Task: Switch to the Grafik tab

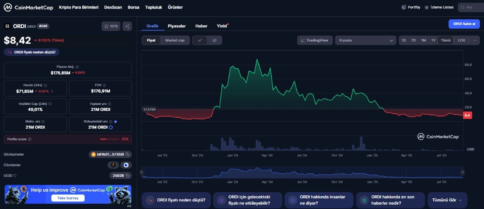Action: coord(152,26)
